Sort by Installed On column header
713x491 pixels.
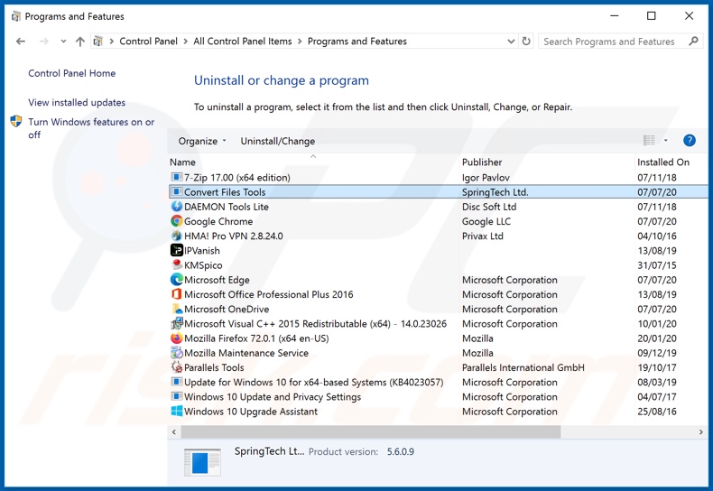pos(663,162)
